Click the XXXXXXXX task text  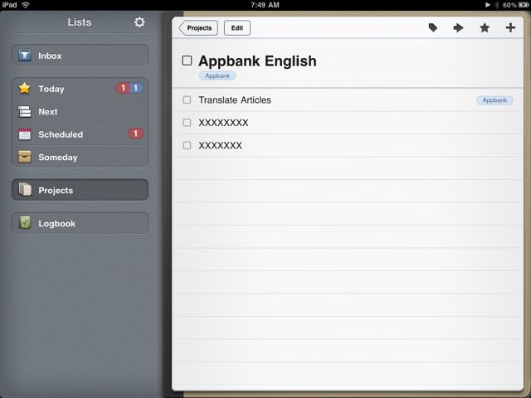pyautogui.click(x=223, y=123)
